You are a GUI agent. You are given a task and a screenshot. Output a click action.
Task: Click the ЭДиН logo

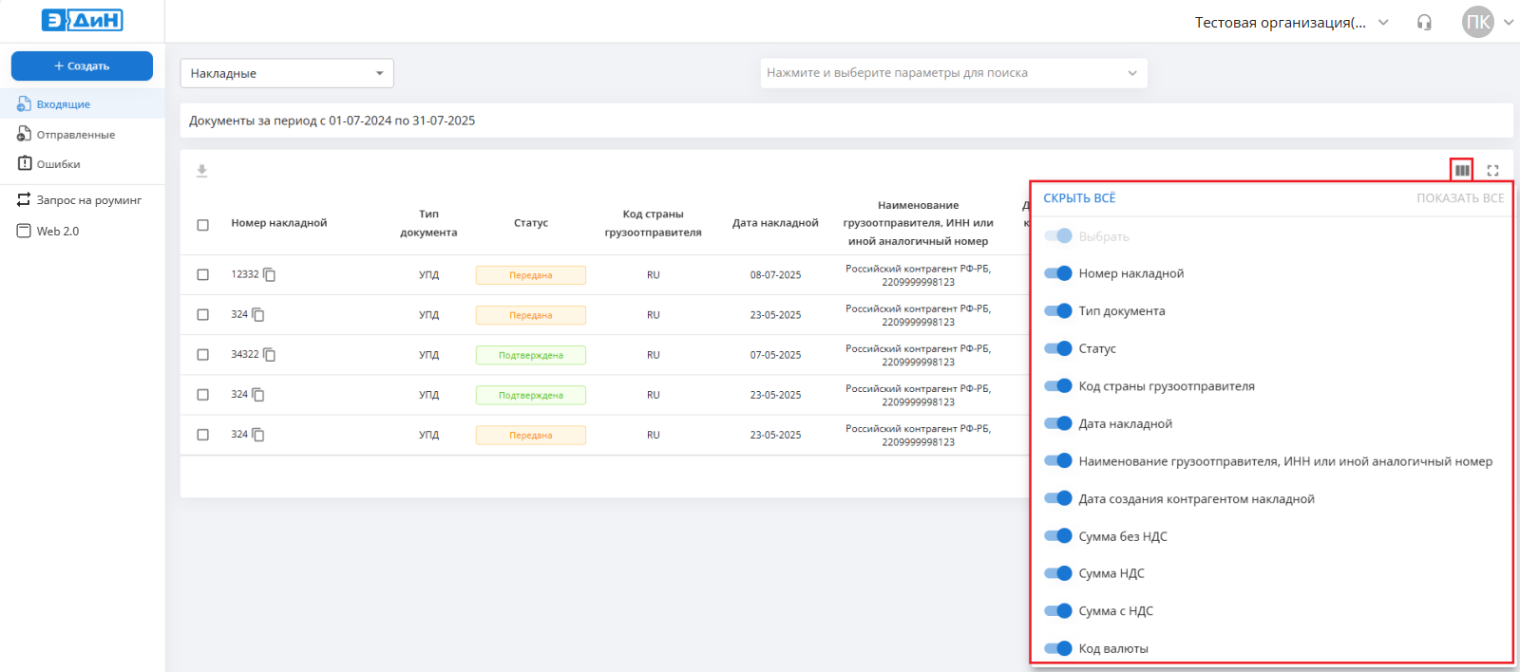[x=83, y=20]
